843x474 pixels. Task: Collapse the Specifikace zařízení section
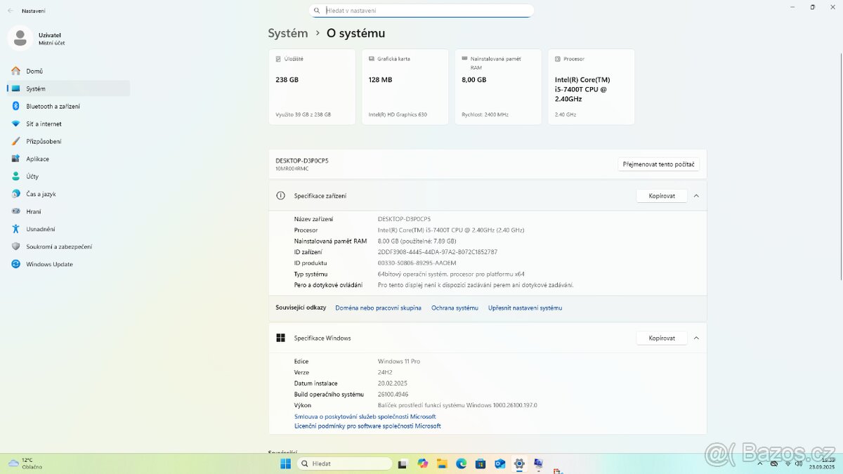click(x=695, y=195)
